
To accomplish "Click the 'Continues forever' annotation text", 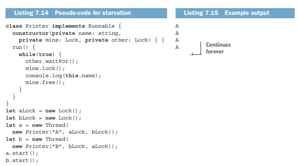I will pos(218,48).
